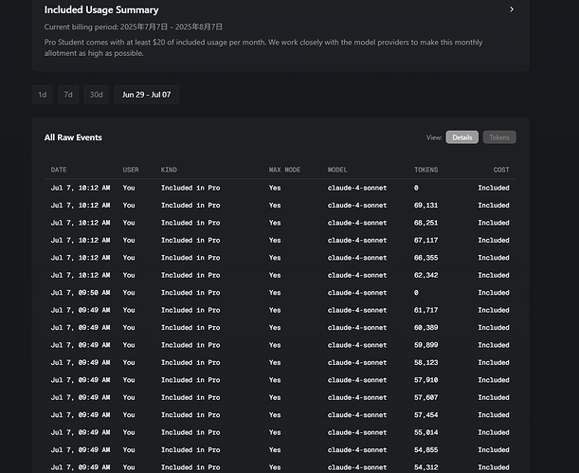Viewport: 579px width, 473px height.
Task: Click the All Raw Events heading
Action: [73, 137]
